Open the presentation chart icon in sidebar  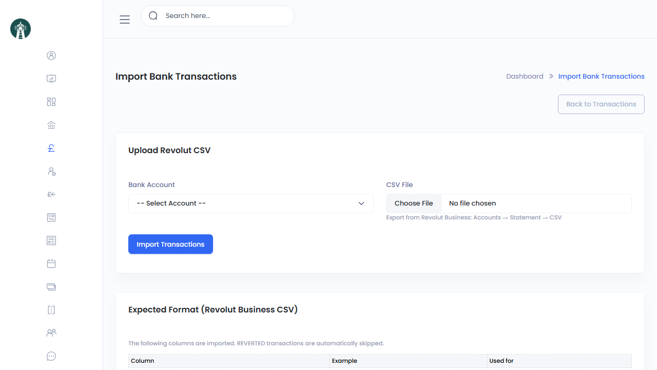tap(51, 79)
